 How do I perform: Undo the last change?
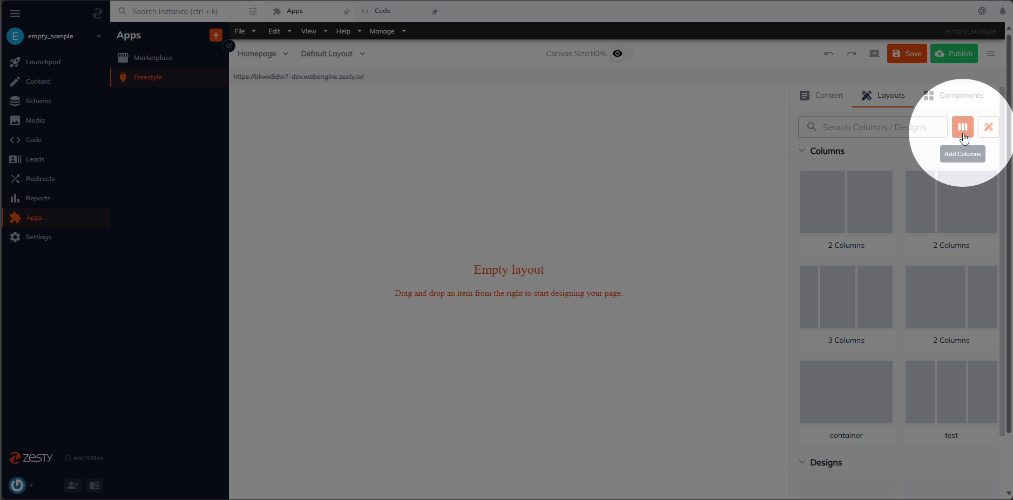[829, 53]
